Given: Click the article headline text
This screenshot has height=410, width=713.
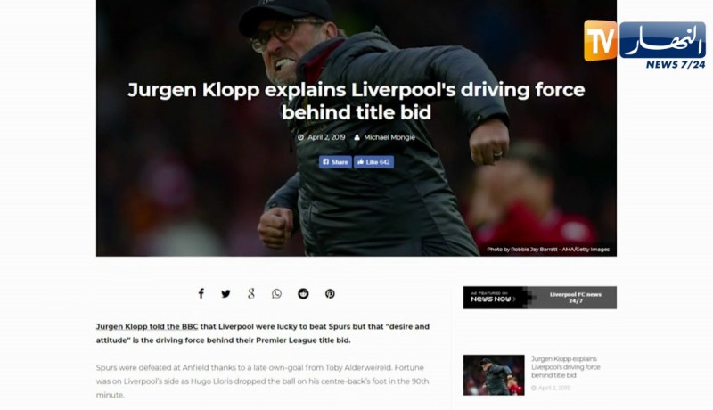Looking at the screenshot, I should click(356, 101).
